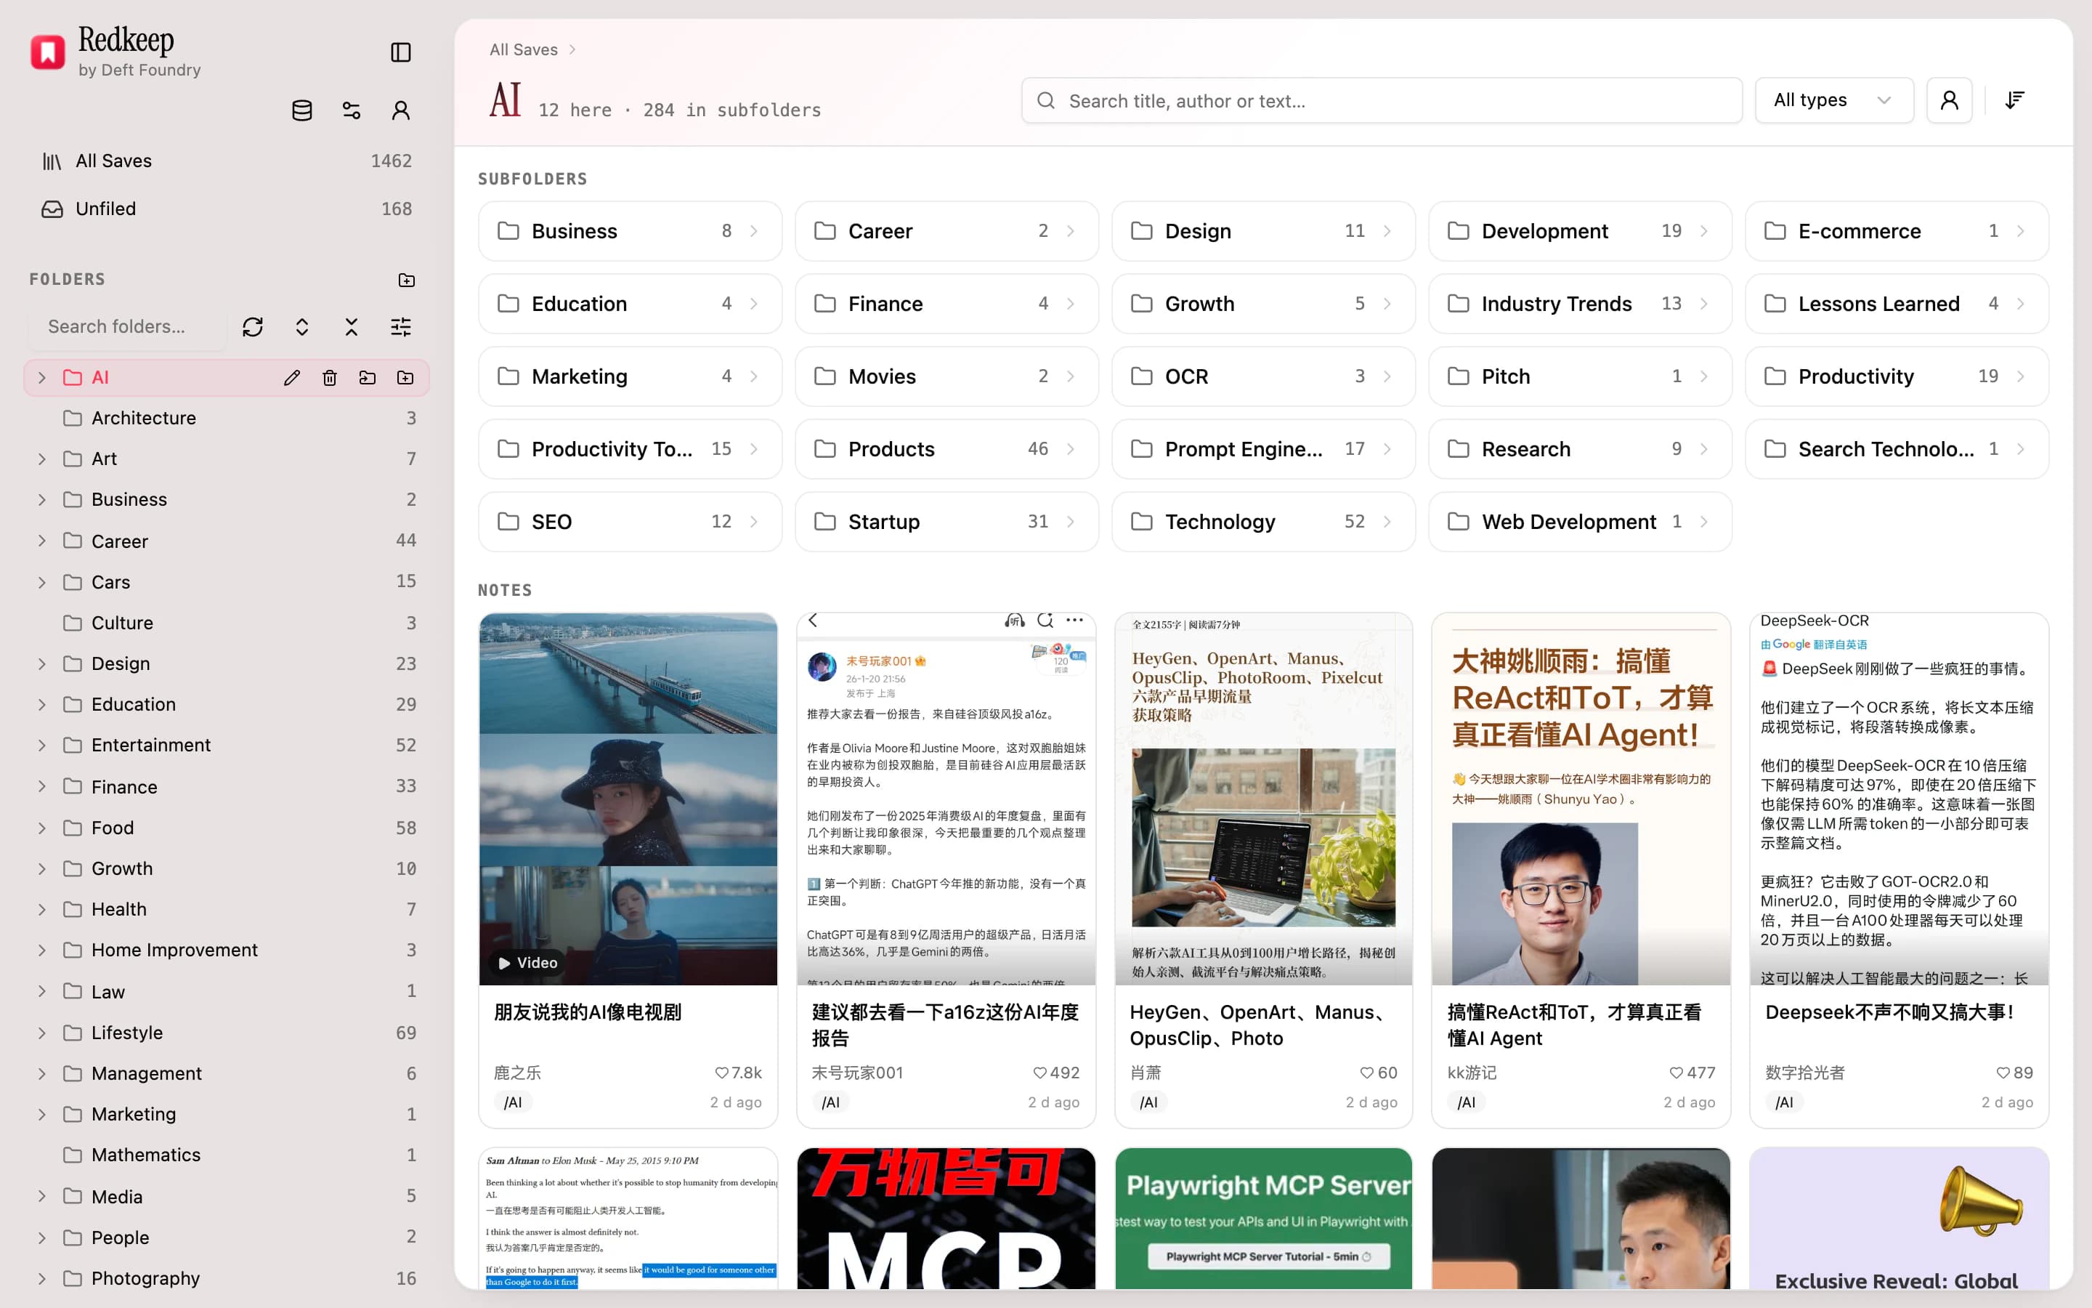Open the database storage icon
The height and width of the screenshot is (1308, 2092).
(x=301, y=110)
